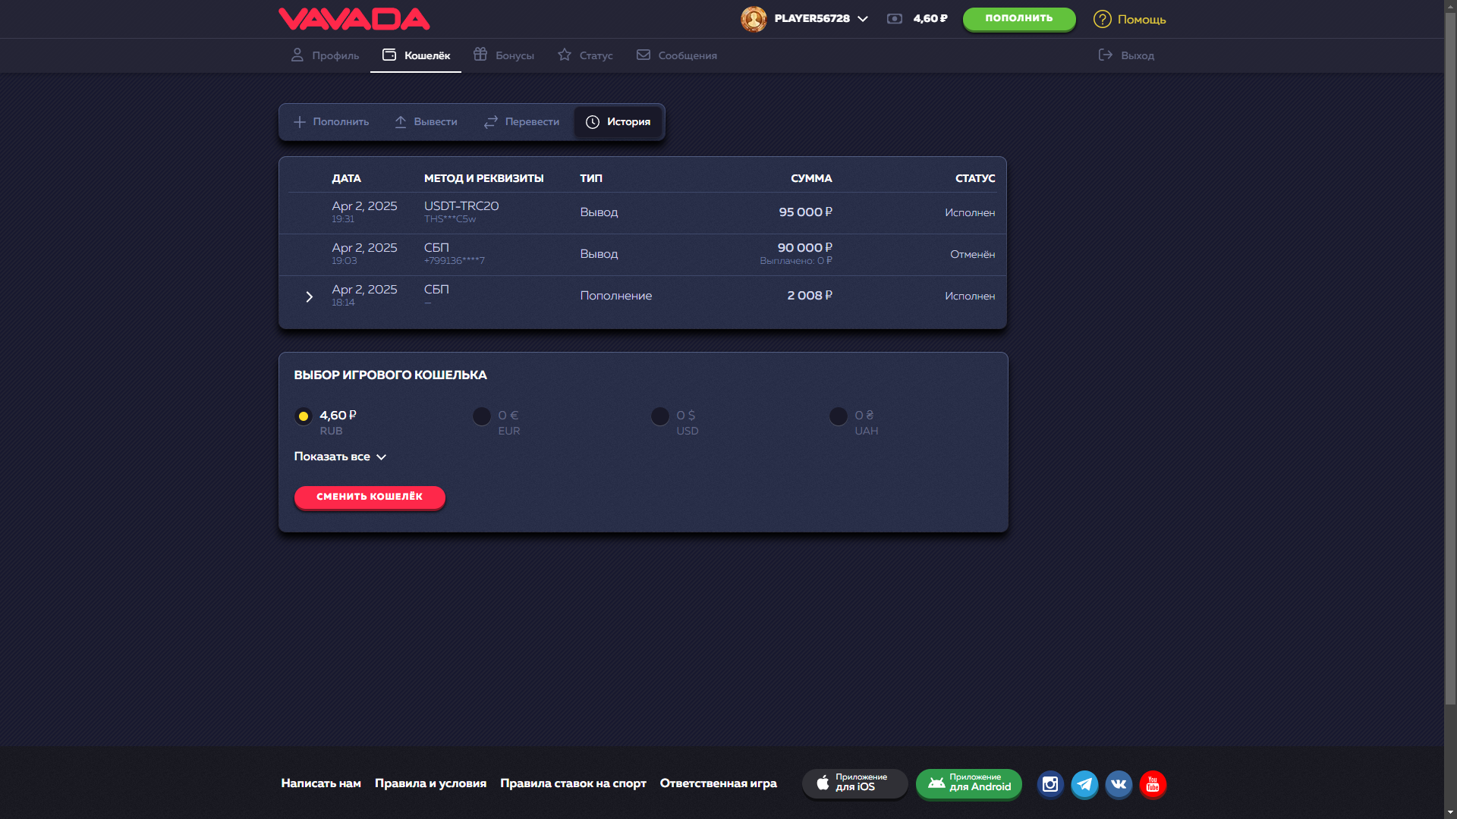Click the 95 000 ₽ amount
1457x819 pixels.
(805, 212)
